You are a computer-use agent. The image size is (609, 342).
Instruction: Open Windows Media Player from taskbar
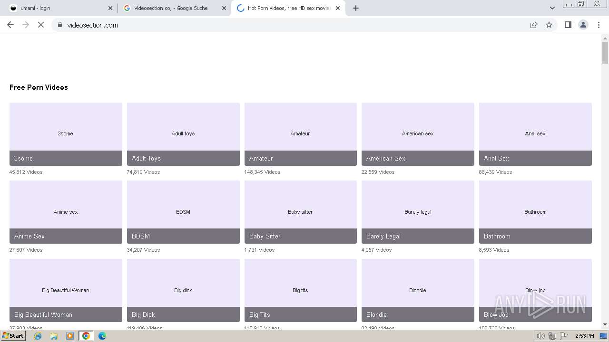70,336
